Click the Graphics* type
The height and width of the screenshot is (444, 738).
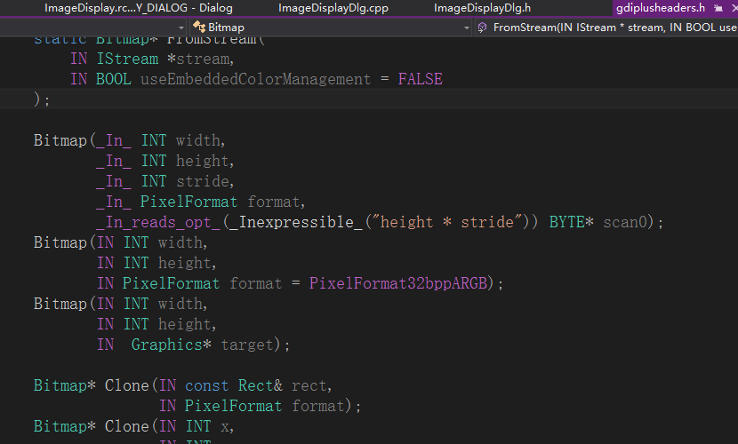coord(172,345)
